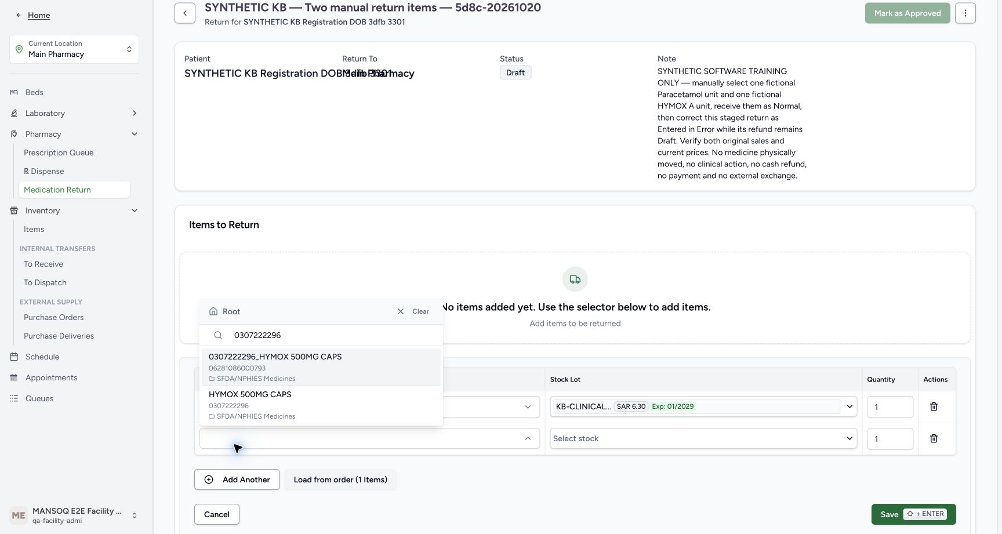Open Prescription Queue in the sidebar
This screenshot has height=534, width=1002.
[59, 152]
